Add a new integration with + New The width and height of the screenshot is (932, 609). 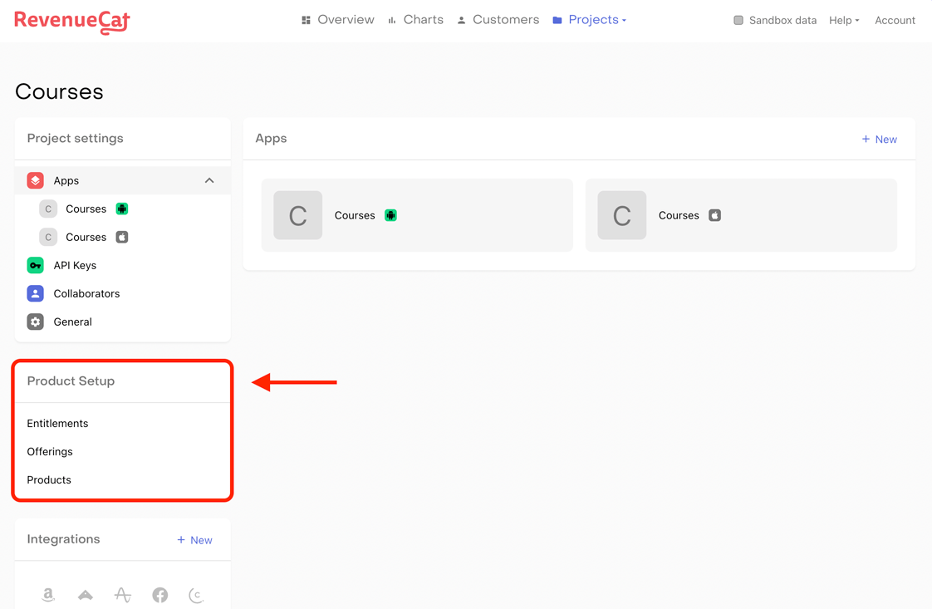(x=194, y=540)
